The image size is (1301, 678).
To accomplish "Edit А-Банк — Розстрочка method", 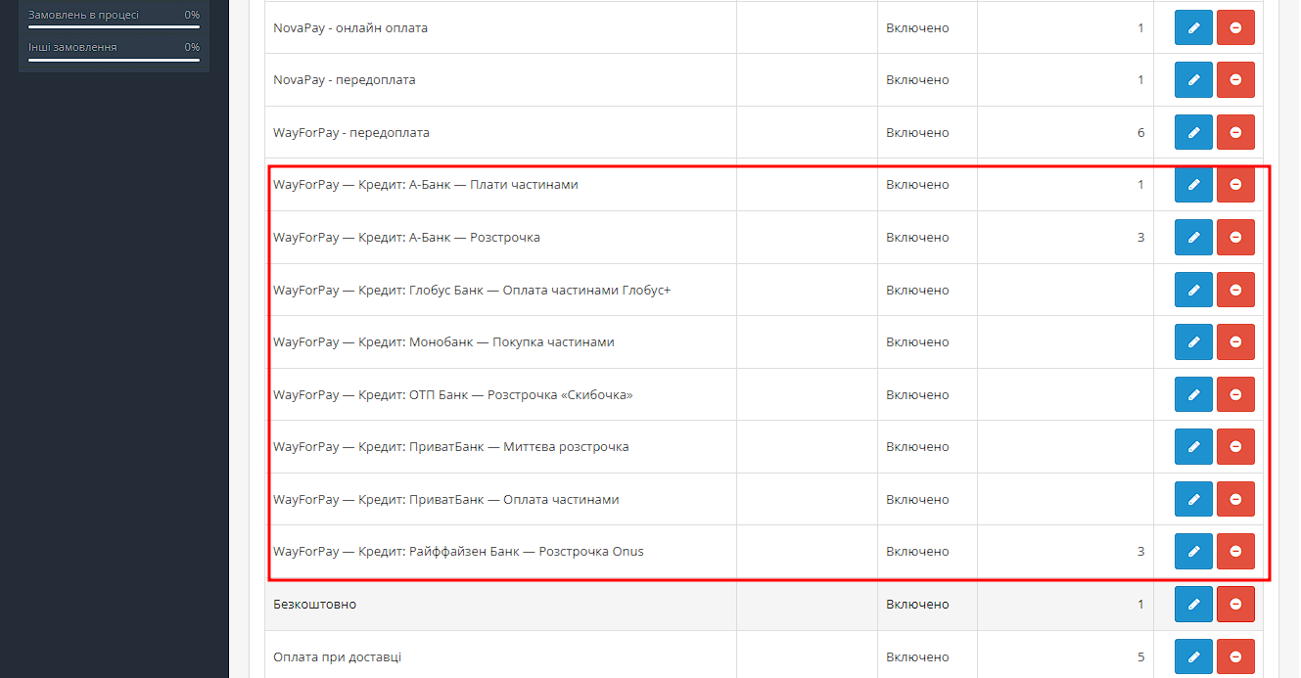I will pos(1193,237).
